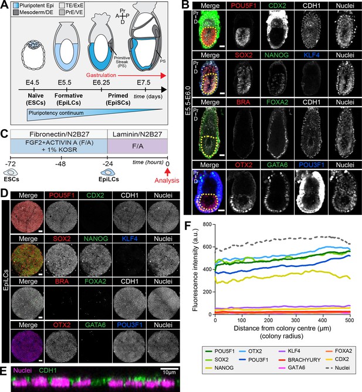Image resolution: width=362 pixels, height=392 pixels.
Task: Click the purple F/A block
Action: (x=137, y=146)
